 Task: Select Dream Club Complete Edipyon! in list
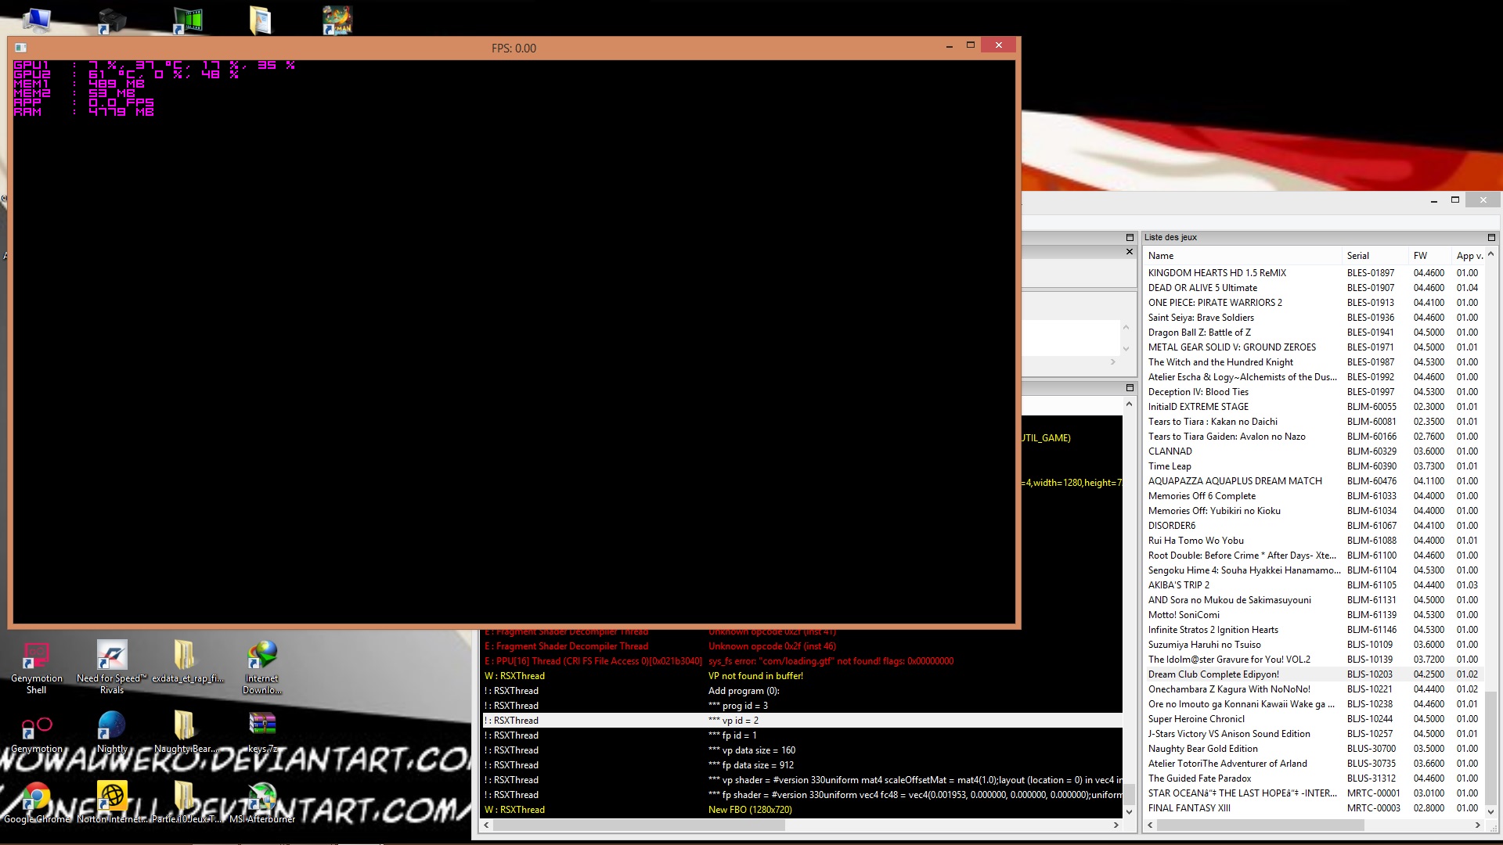coord(1213,674)
